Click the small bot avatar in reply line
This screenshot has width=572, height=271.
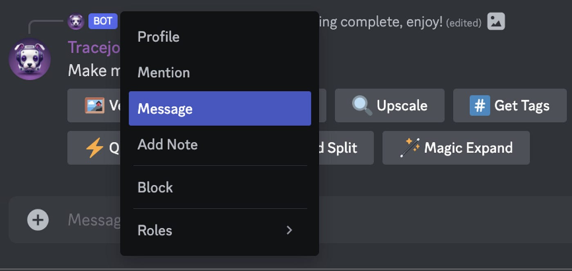click(x=76, y=21)
